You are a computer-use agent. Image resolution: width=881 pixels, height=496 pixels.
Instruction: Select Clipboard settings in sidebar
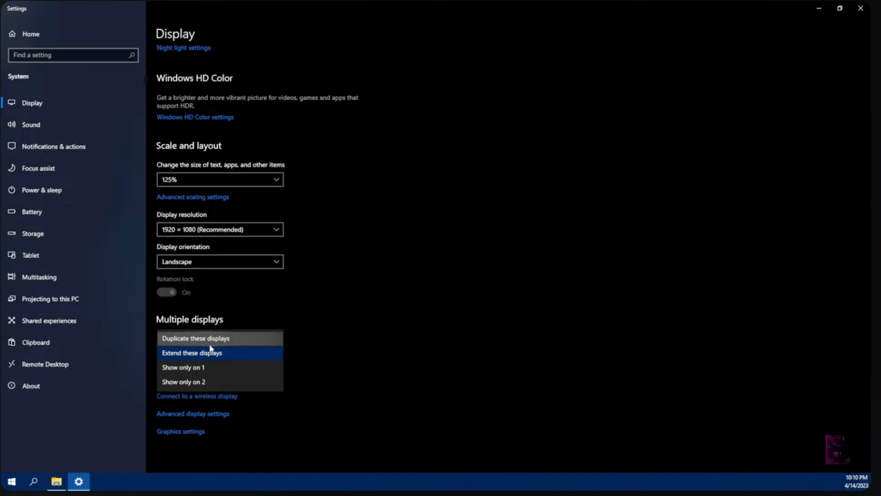[x=35, y=342]
